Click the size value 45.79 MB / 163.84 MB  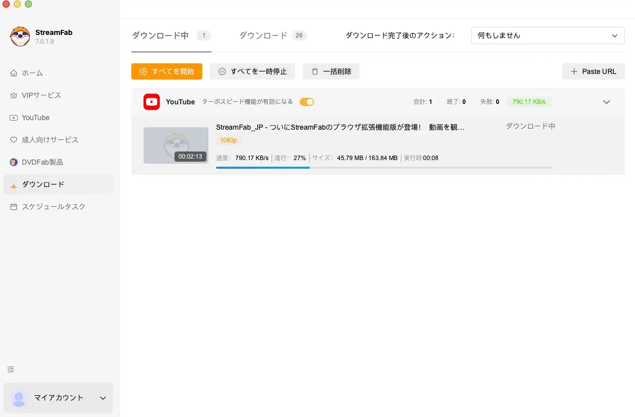367,158
